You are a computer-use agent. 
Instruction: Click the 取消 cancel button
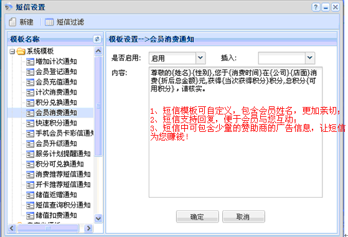coord(243,216)
